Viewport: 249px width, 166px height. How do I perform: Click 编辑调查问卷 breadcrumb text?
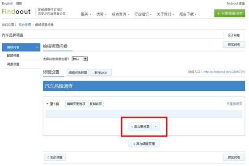tap(44, 25)
